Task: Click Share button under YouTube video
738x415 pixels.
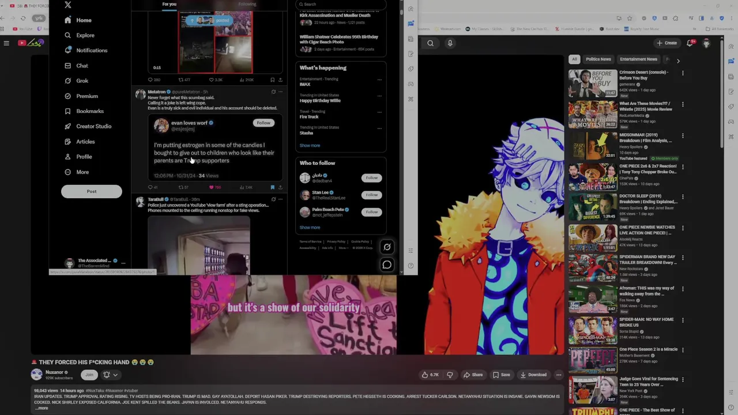Action: [x=473, y=375]
